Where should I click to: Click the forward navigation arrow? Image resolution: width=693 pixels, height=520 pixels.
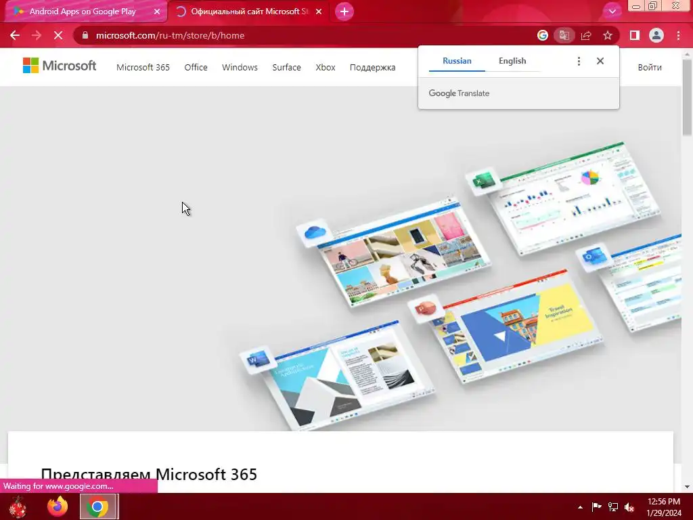37,35
